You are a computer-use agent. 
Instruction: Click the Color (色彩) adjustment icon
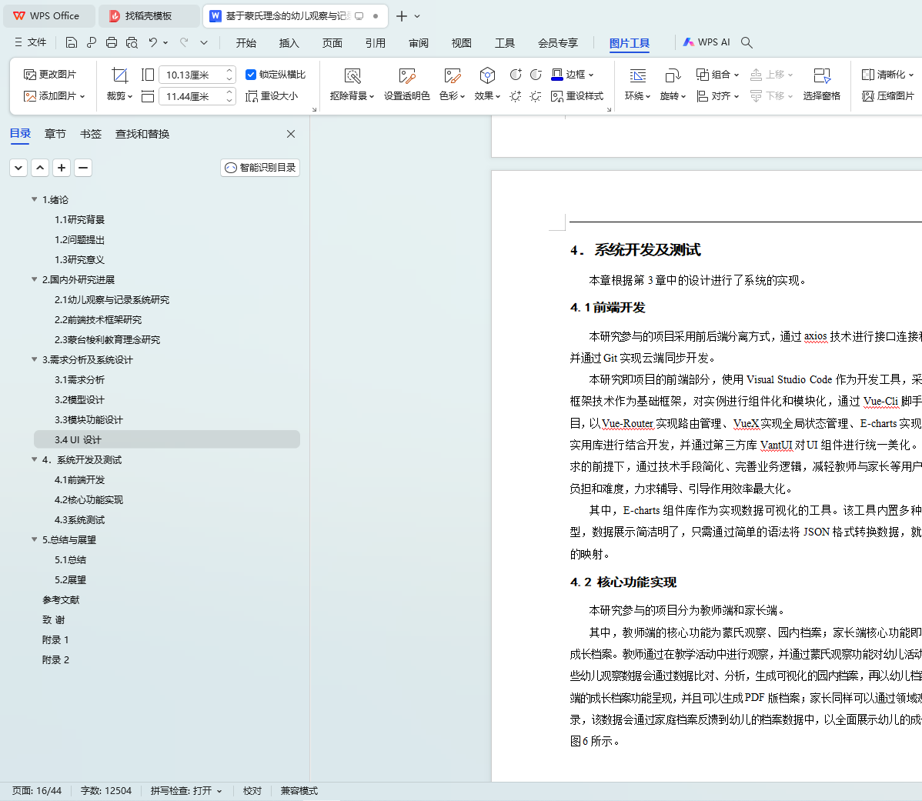453,76
